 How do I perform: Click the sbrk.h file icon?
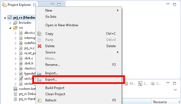(x=21, y=63)
